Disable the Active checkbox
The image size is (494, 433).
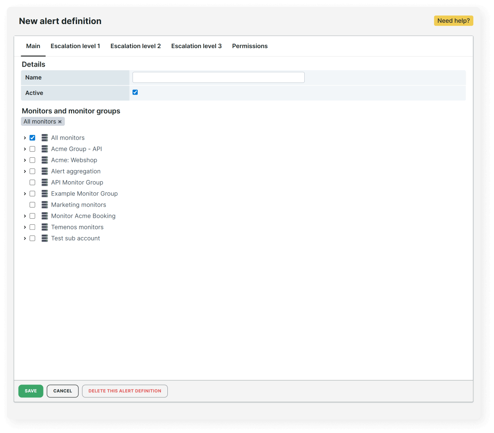[x=135, y=92]
